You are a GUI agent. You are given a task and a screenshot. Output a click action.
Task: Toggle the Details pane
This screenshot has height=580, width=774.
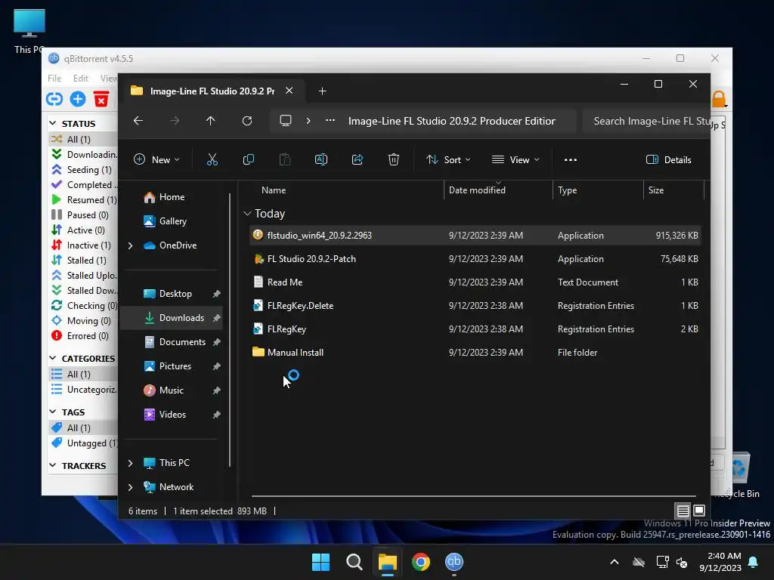click(669, 160)
